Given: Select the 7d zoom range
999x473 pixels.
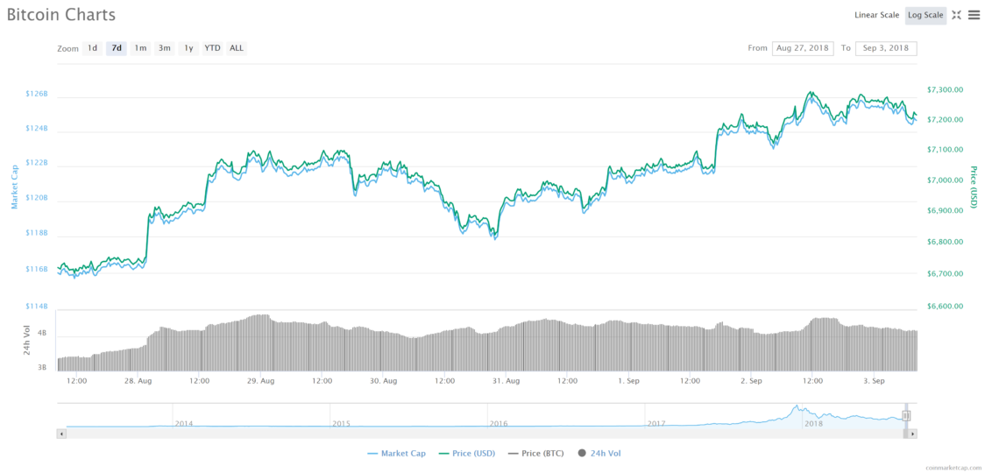Looking at the screenshot, I should pyautogui.click(x=117, y=48).
